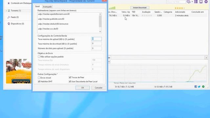The image size is (210, 118).
Task: Click the star icon beside Conteúdo em Destaque
Action: click(x=9, y=3)
